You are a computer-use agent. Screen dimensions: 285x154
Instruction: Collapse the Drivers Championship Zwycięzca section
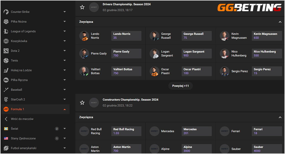point(280,22)
